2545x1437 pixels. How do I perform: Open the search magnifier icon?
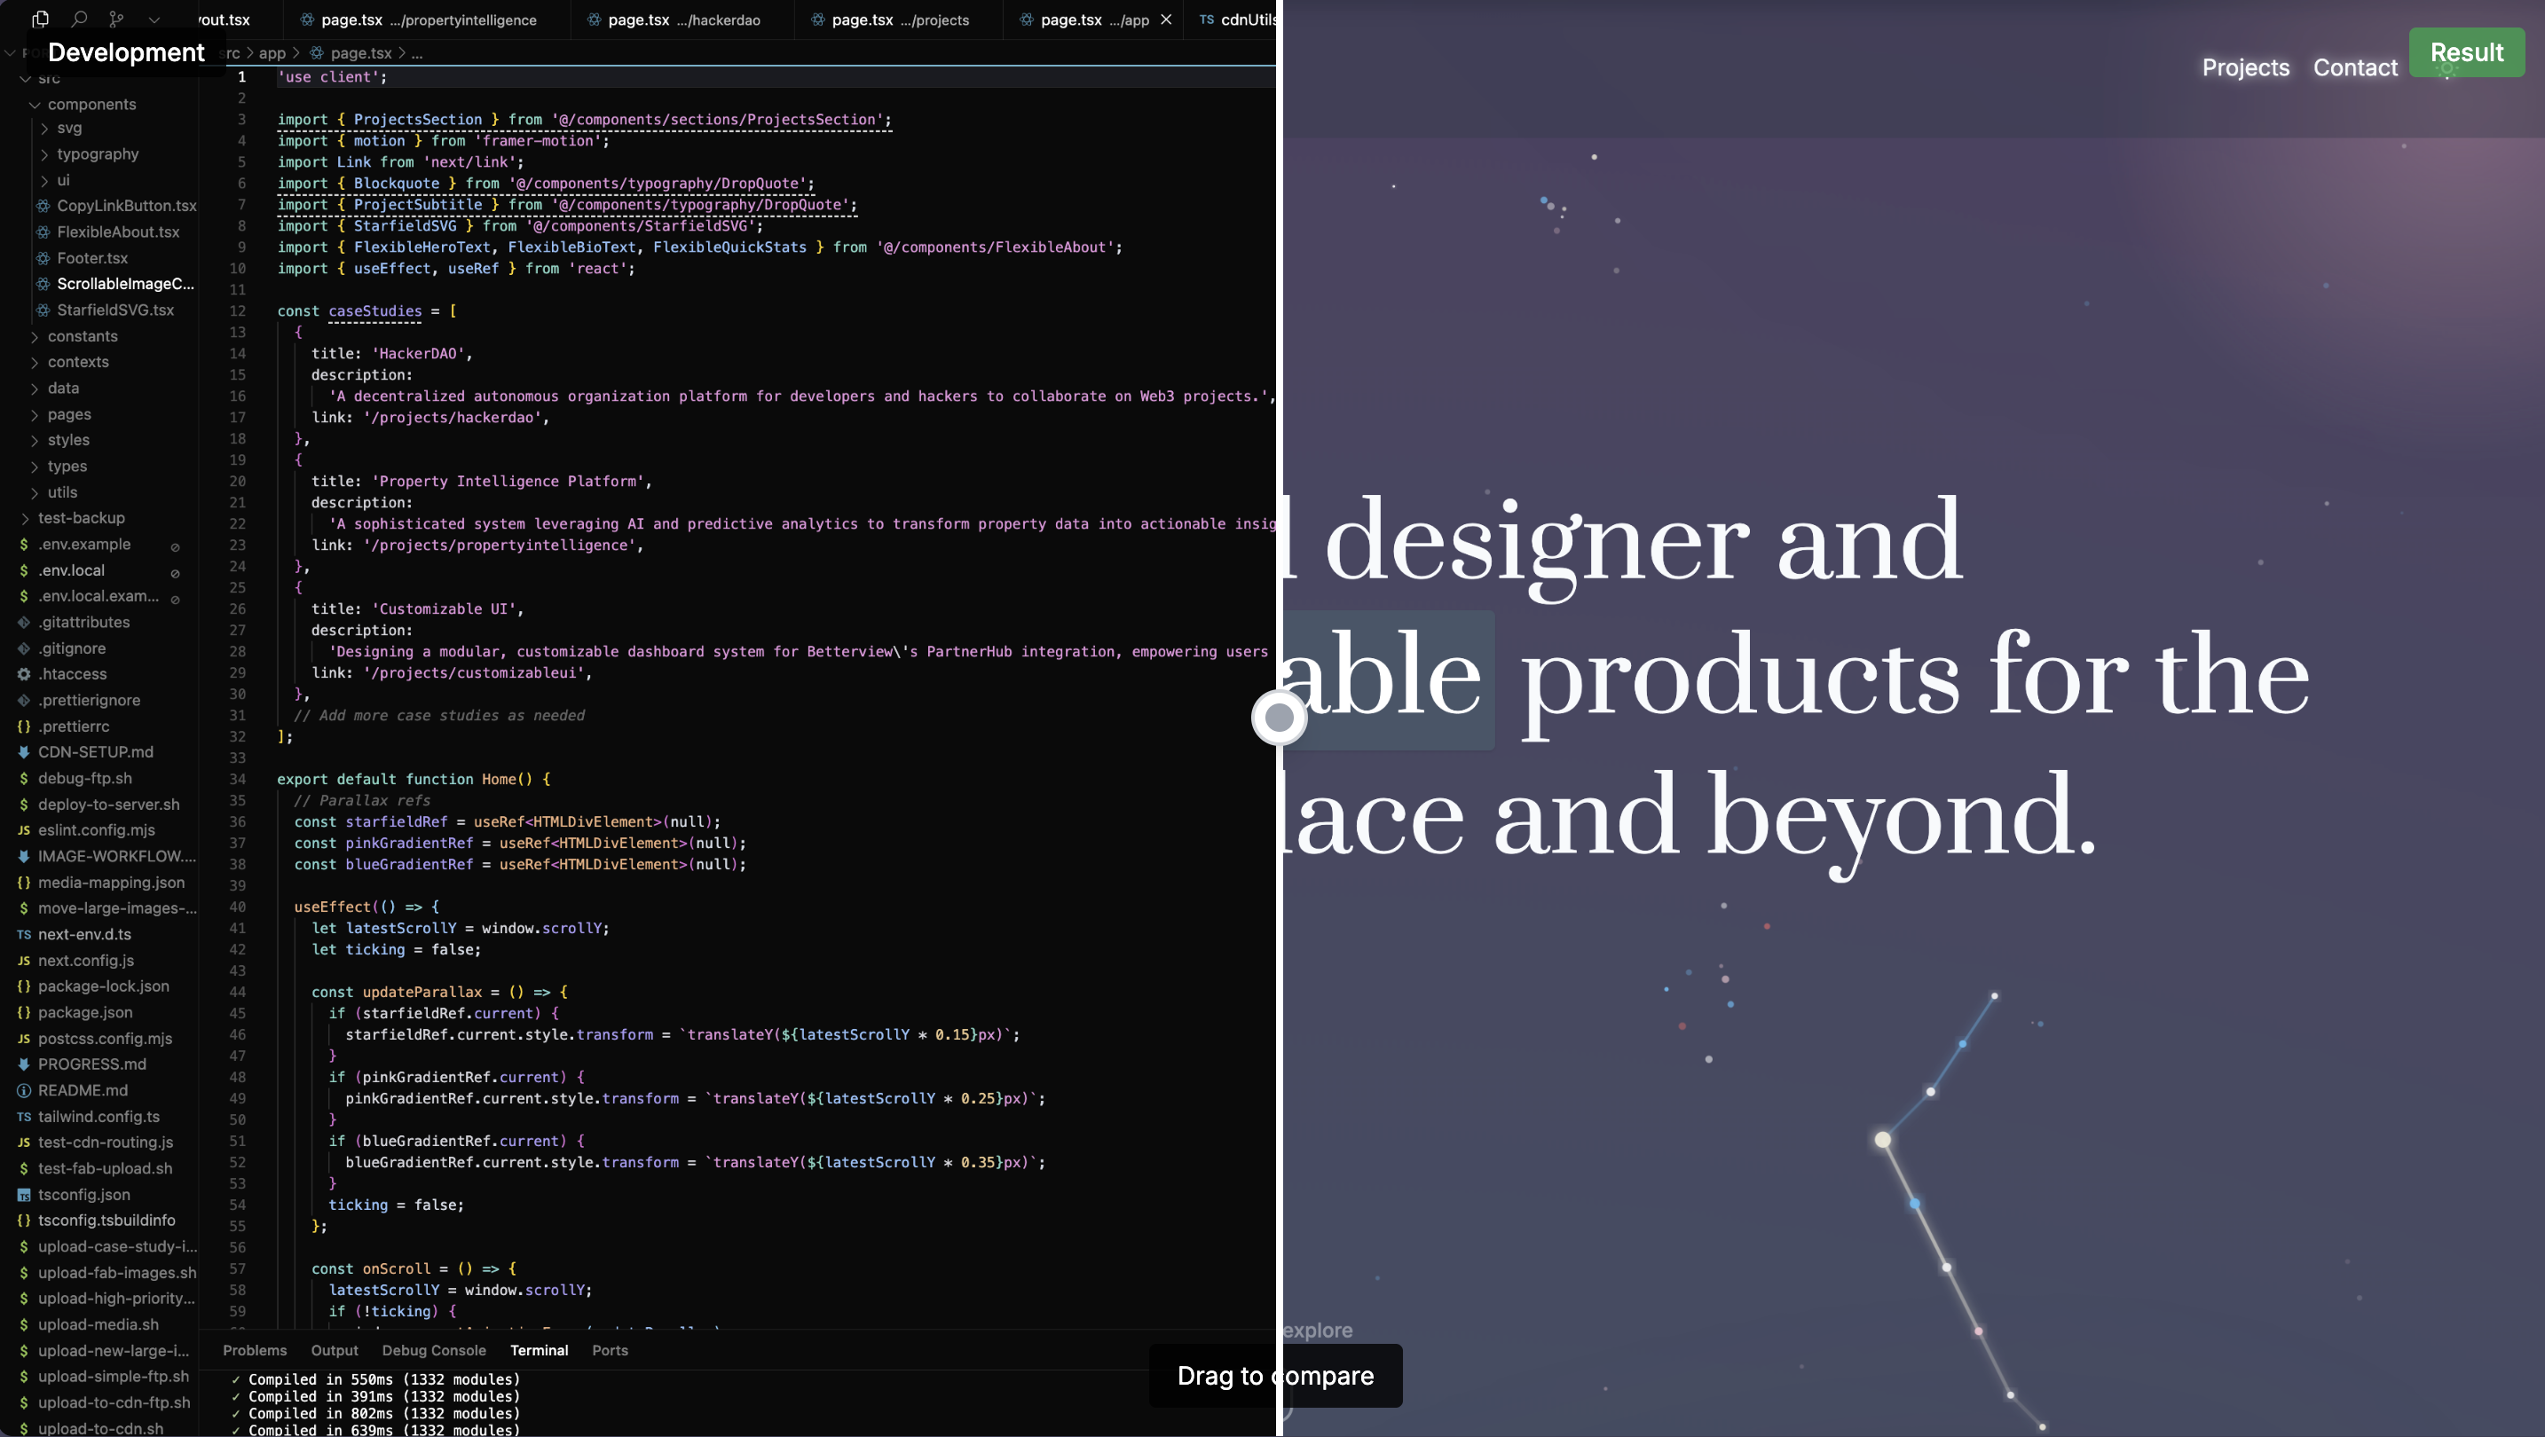80,19
